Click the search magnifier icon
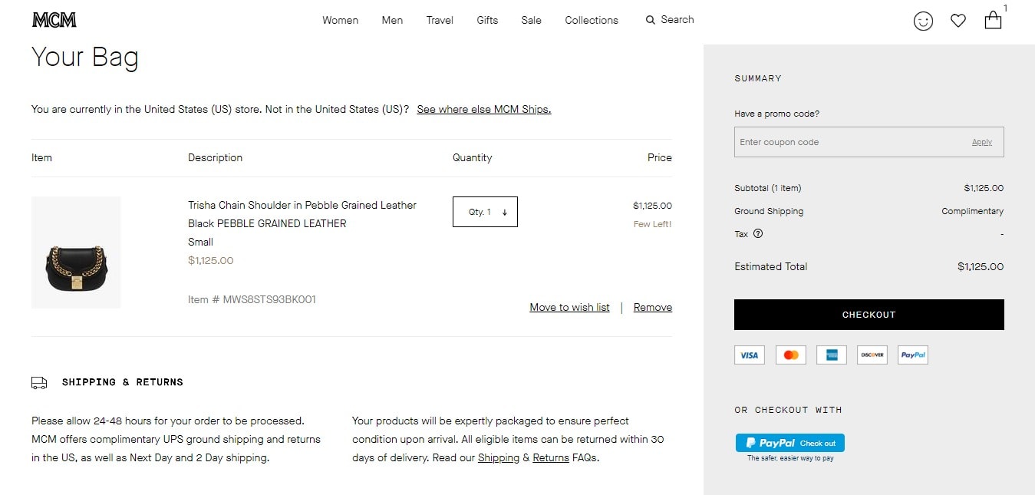The image size is (1035, 495). 651,20
